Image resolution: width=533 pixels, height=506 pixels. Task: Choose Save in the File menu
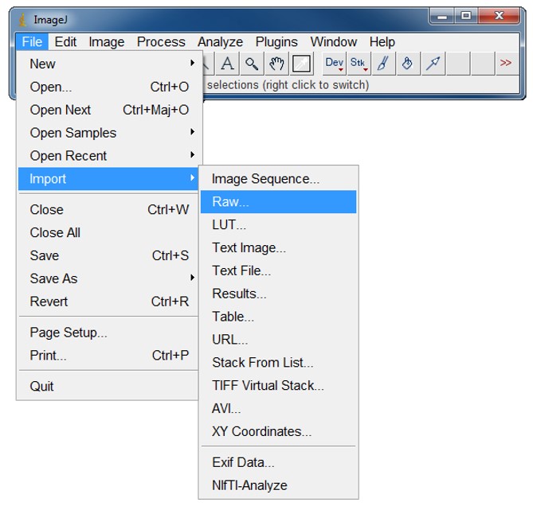click(108, 255)
